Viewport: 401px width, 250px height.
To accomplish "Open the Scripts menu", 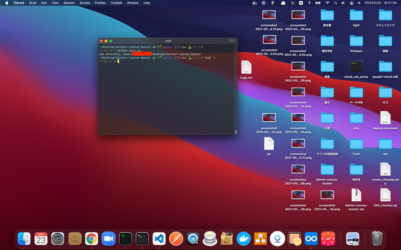I will pos(85,3).
